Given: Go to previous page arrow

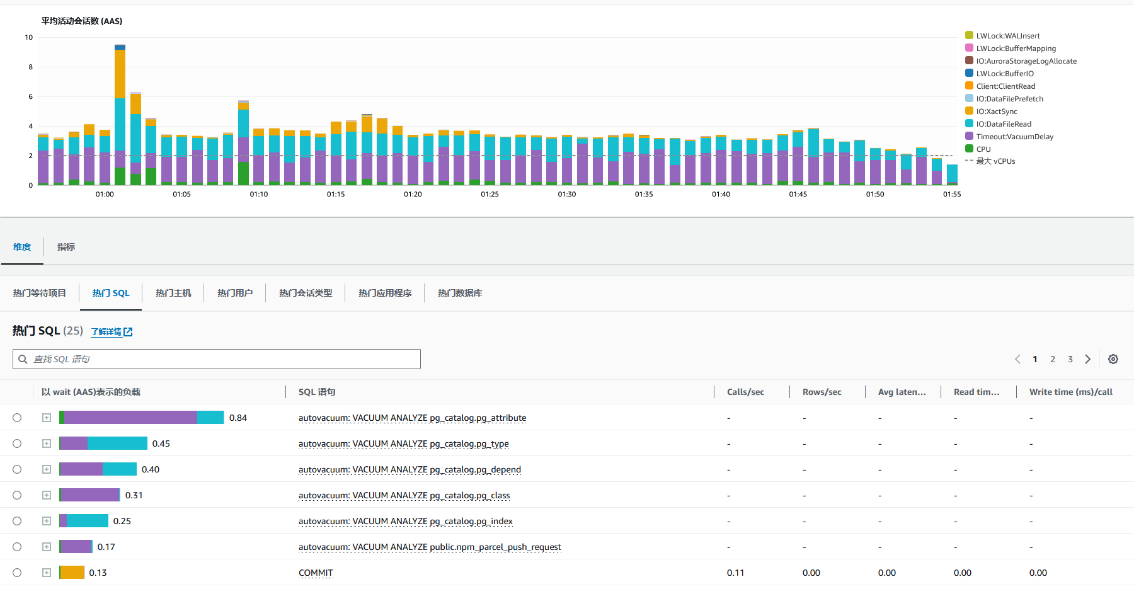Looking at the screenshot, I should (1017, 359).
